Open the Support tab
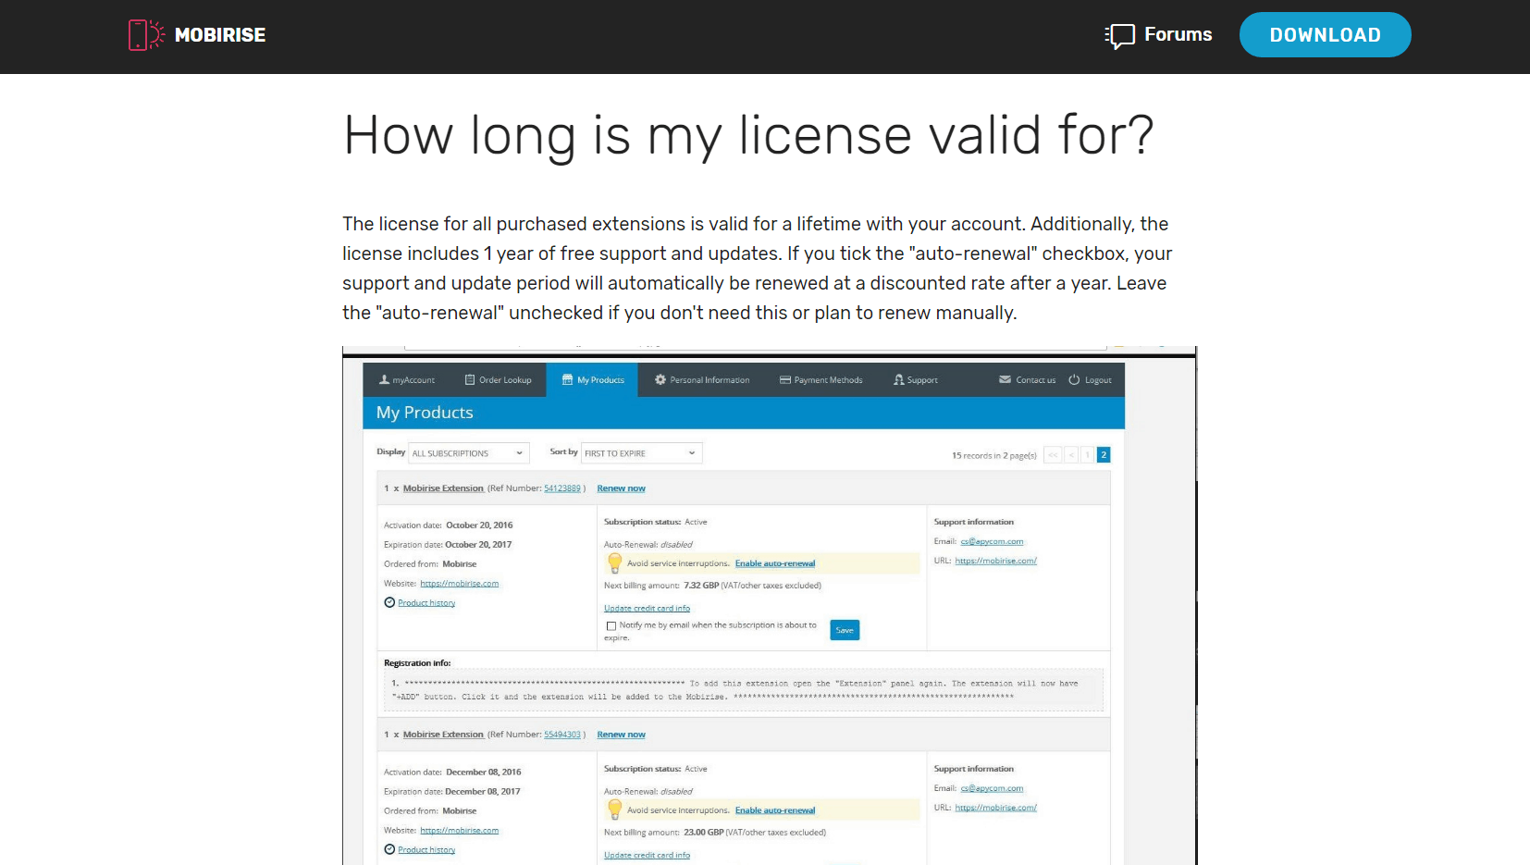The image size is (1530, 865). coord(916,380)
